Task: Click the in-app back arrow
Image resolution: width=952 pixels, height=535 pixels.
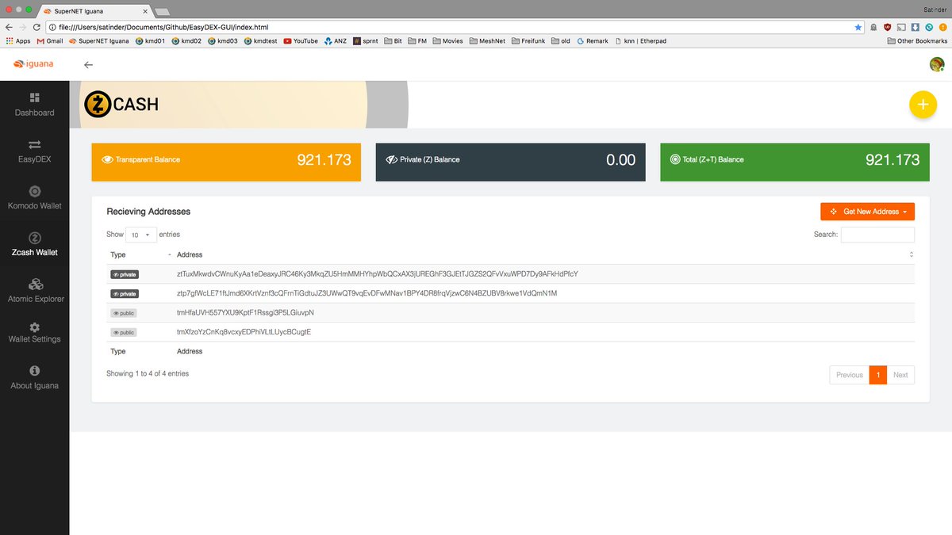Action: pyautogui.click(x=88, y=65)
